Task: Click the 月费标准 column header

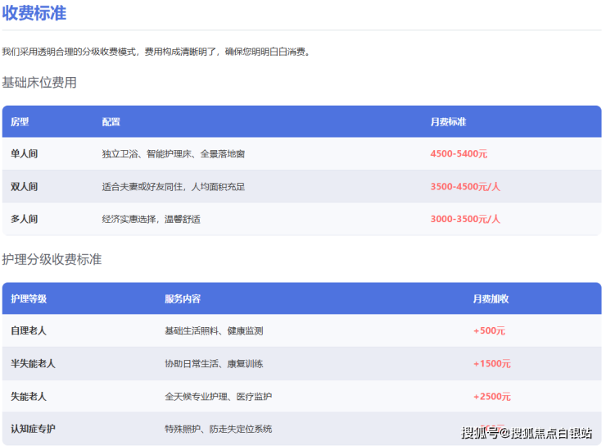Action: click(x=448, y=121)
